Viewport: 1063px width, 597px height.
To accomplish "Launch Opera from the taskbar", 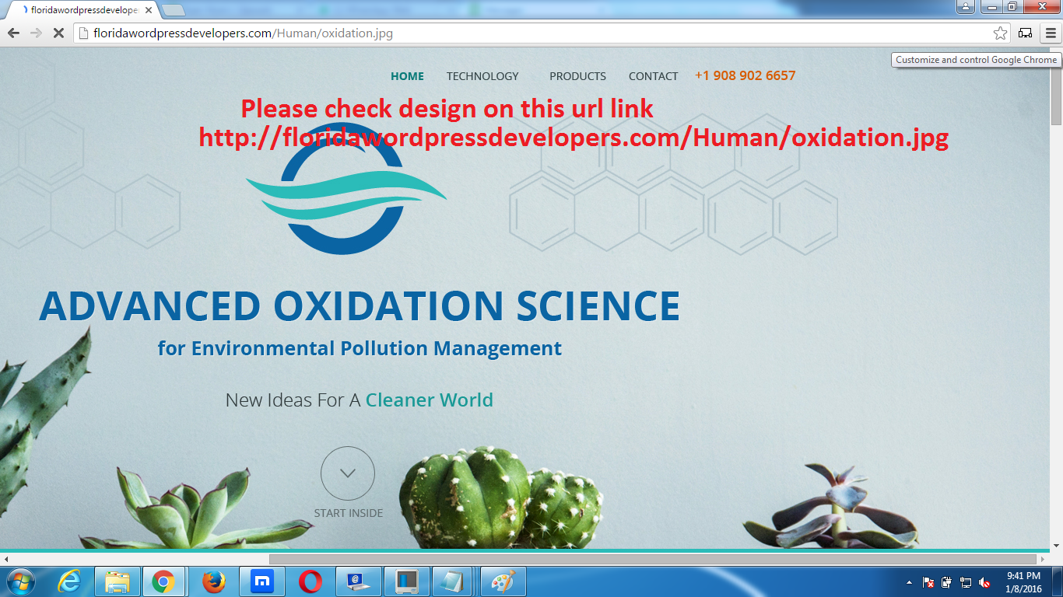I will [310, 581].
